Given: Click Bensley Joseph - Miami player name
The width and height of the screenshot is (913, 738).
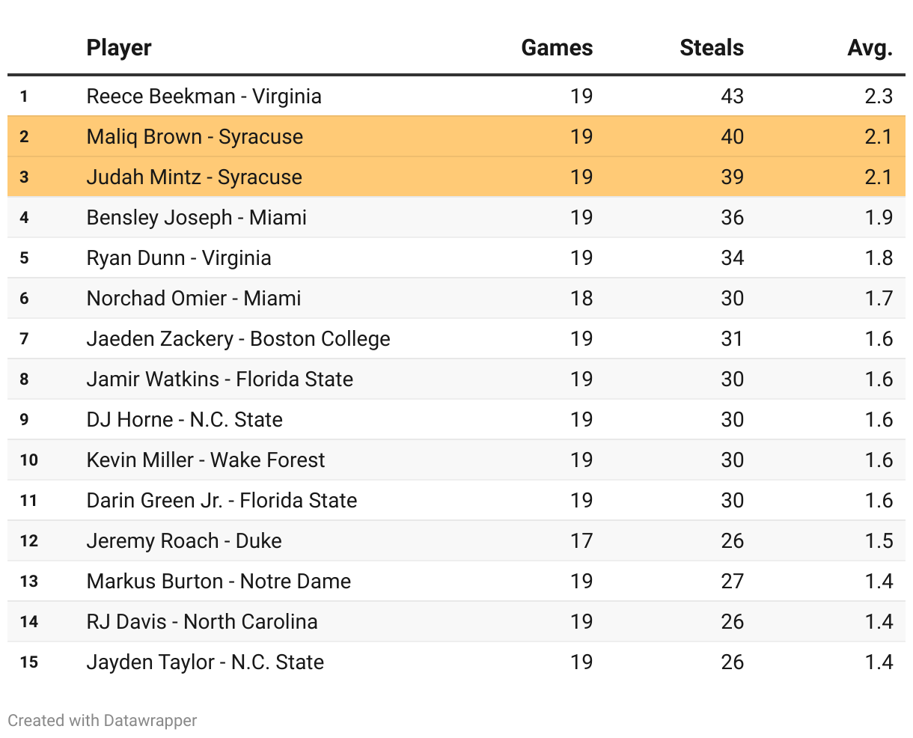Looking at the screenshot, I should [196, 218].
